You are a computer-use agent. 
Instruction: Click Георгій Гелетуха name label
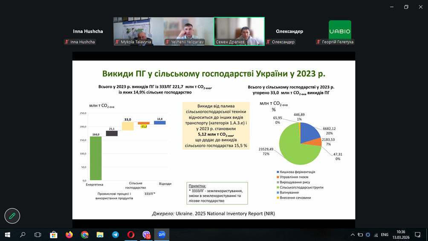coord(338,42)
